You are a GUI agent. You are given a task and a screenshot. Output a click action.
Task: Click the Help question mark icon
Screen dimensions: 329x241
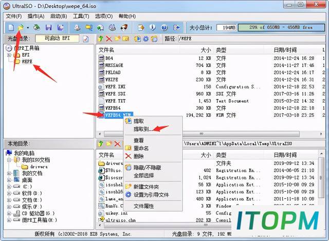point(164,27)
